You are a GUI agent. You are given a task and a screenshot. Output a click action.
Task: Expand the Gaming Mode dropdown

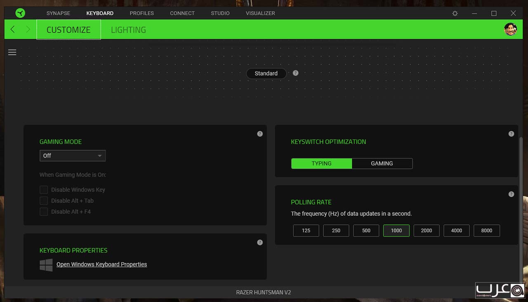coord(73,156)
